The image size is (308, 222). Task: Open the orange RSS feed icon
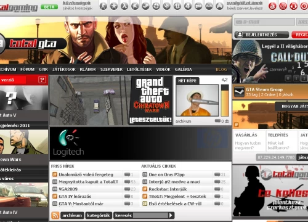tap(55, 215)
